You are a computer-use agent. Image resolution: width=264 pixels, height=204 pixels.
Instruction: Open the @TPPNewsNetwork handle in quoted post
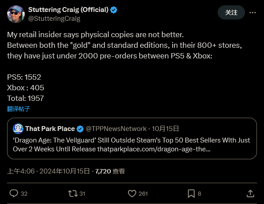(x=116, y=129)
